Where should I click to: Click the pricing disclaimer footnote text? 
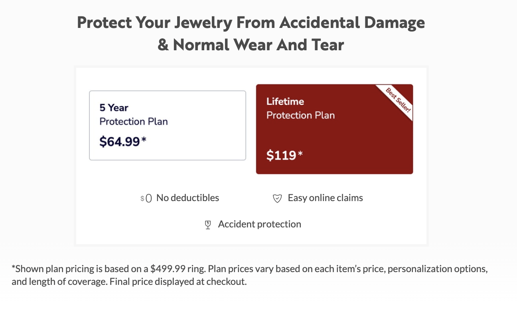coord(250,275)
